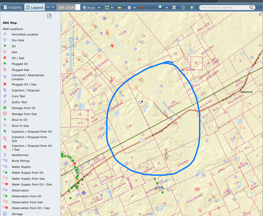
Task: Click the full extent zoom icon
Action: 174,7
